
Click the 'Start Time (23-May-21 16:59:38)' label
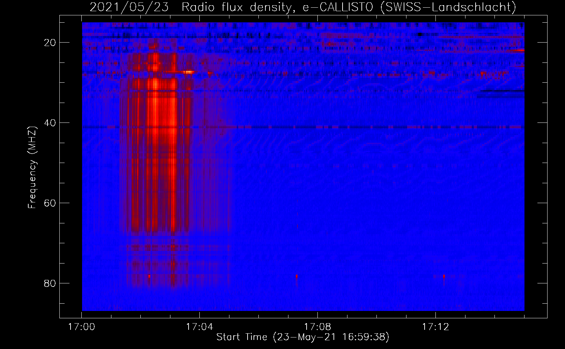click(x=303, y=337)
